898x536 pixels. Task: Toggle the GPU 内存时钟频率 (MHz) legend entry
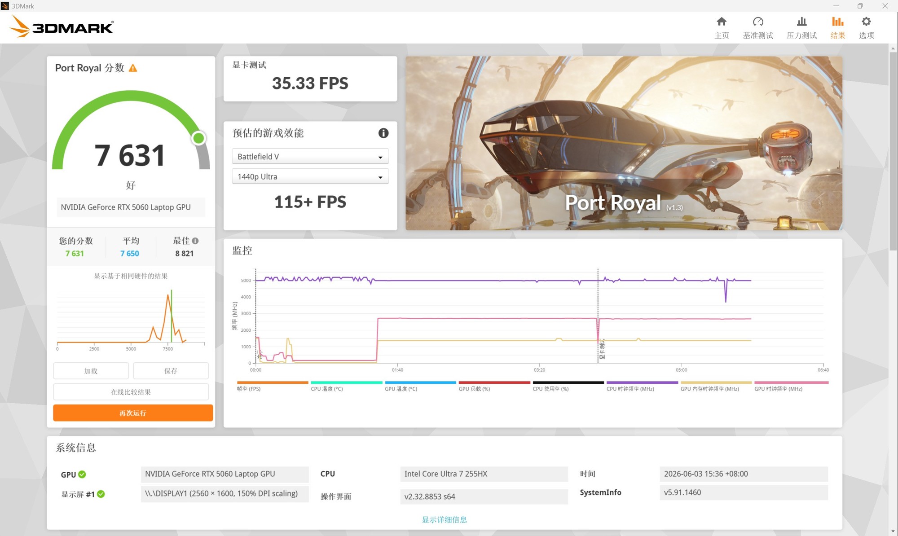click(716, 386)
